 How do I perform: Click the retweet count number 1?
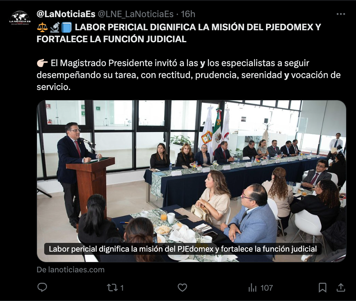coord(122,288)
